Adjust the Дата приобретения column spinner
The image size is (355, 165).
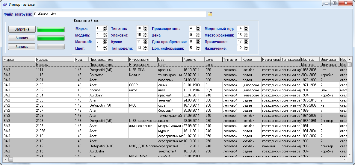[x=198, y=41]
